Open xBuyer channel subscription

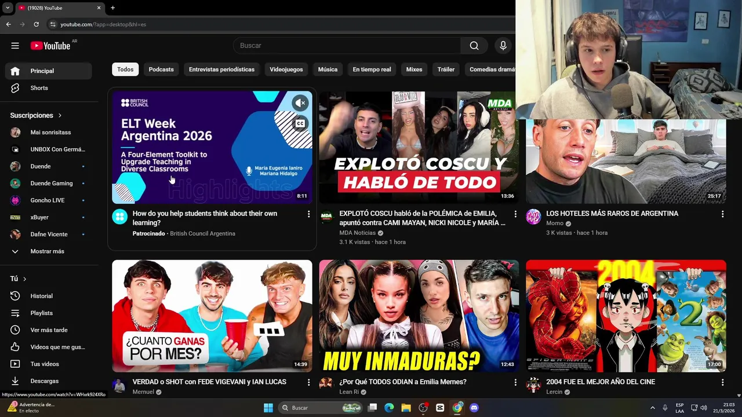click(x=49, y=217)
